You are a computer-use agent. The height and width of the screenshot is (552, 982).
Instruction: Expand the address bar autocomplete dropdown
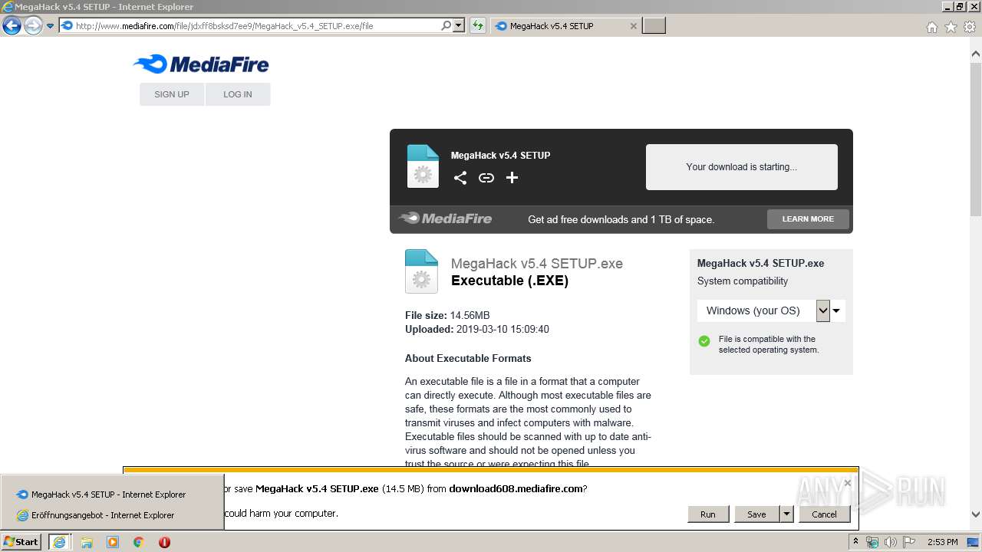(x=459, y=26)
